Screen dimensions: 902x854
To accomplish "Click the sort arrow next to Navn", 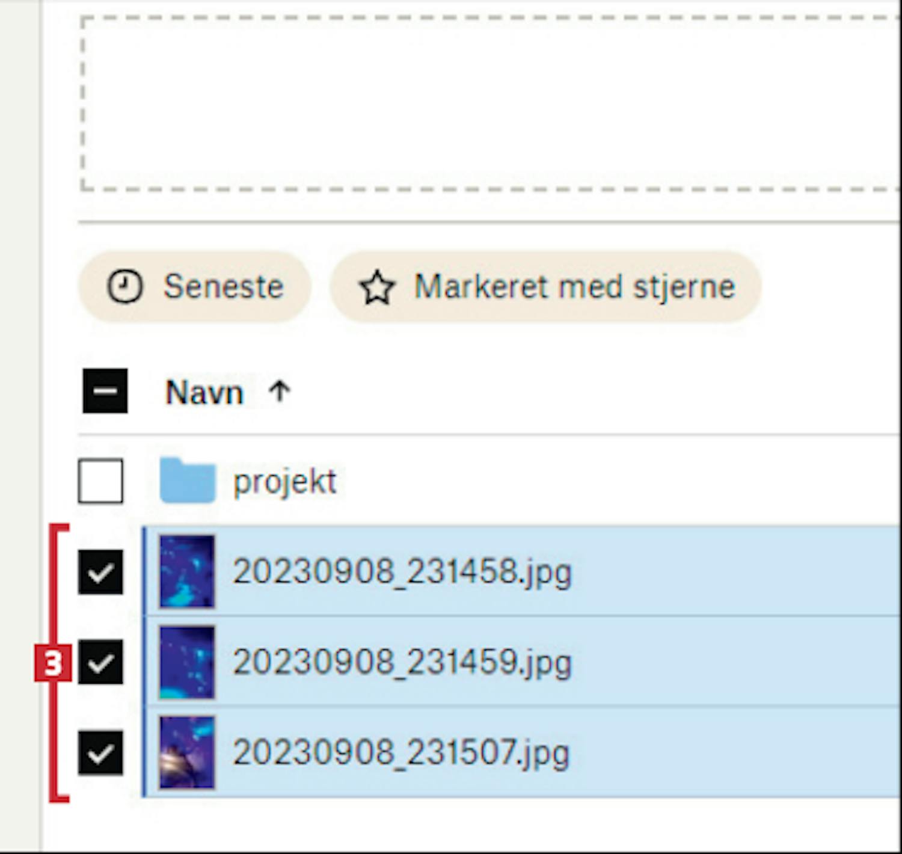I will [x=280, y=392].
